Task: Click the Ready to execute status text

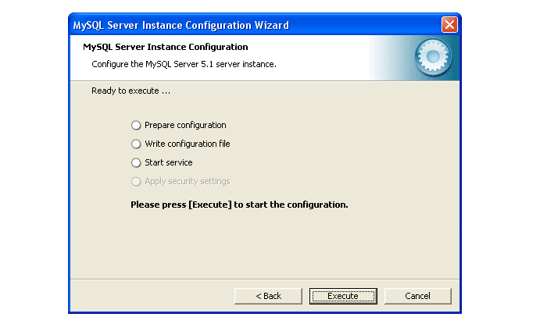Action: (130, 91)
